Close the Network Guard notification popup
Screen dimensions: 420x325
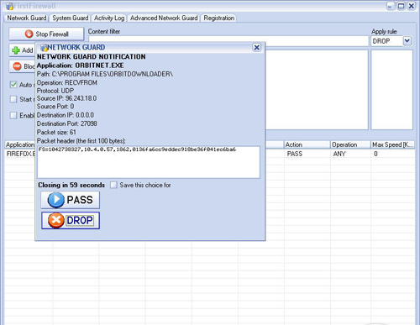(256, 48)
